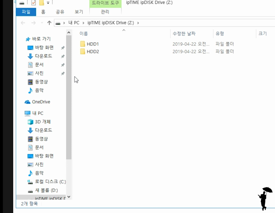Click the drive icon in address bar
Screen dimensions: 275x213
pyautogui.click(x=58, y=23)
